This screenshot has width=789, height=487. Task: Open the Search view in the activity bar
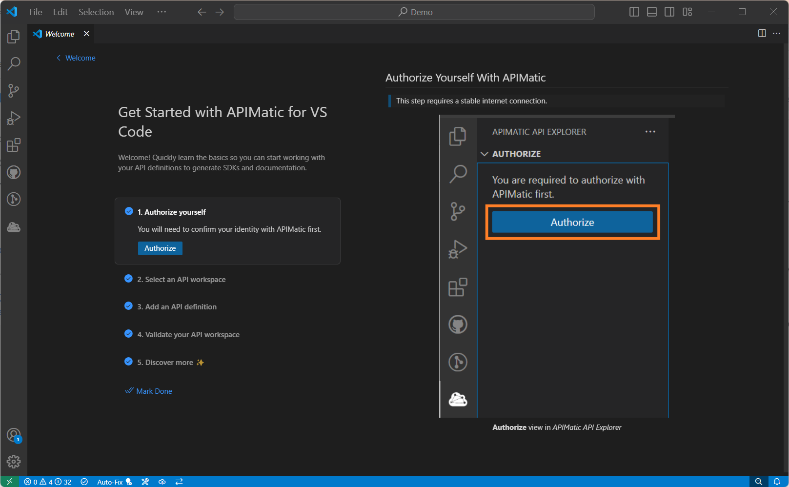pyautogui.click(x=14, y=63)
